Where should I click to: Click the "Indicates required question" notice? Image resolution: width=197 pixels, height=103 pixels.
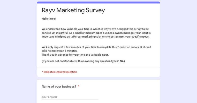pos(60,72)
